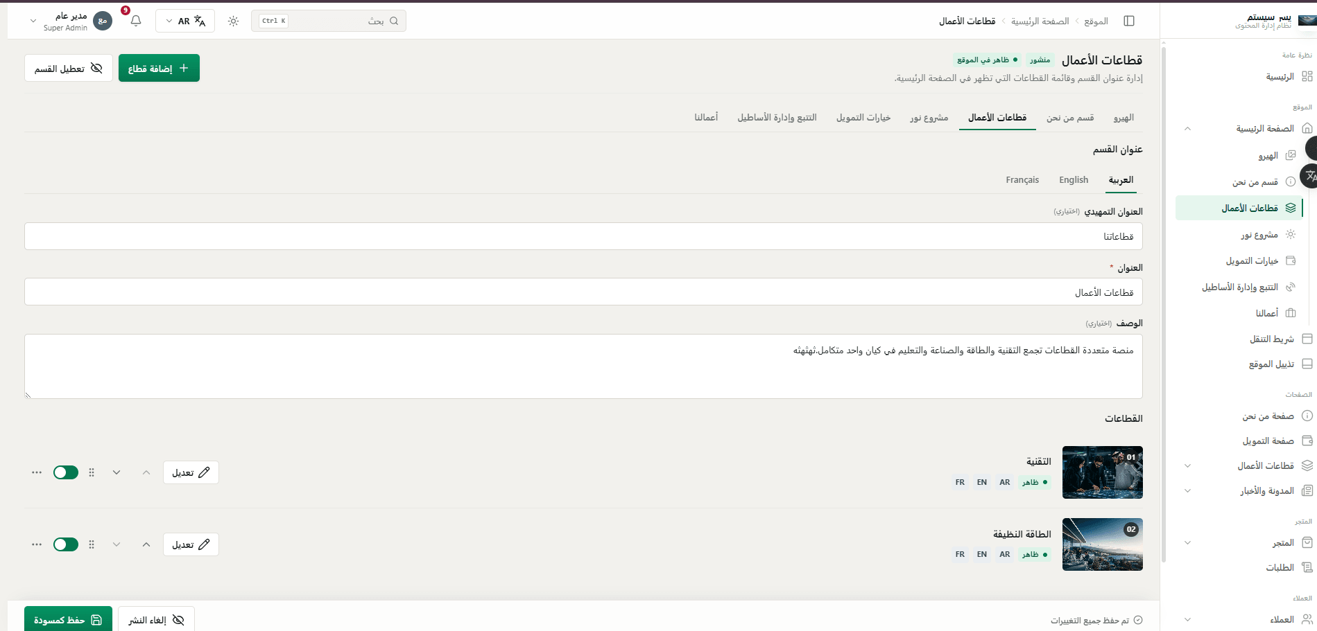Open the more options dots for التقنية

point(37,472)
